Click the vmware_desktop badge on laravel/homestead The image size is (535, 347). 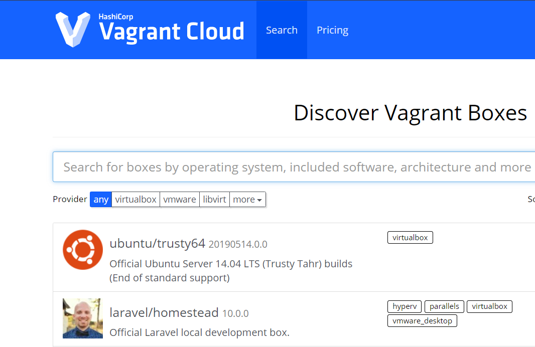click(422, 320)
